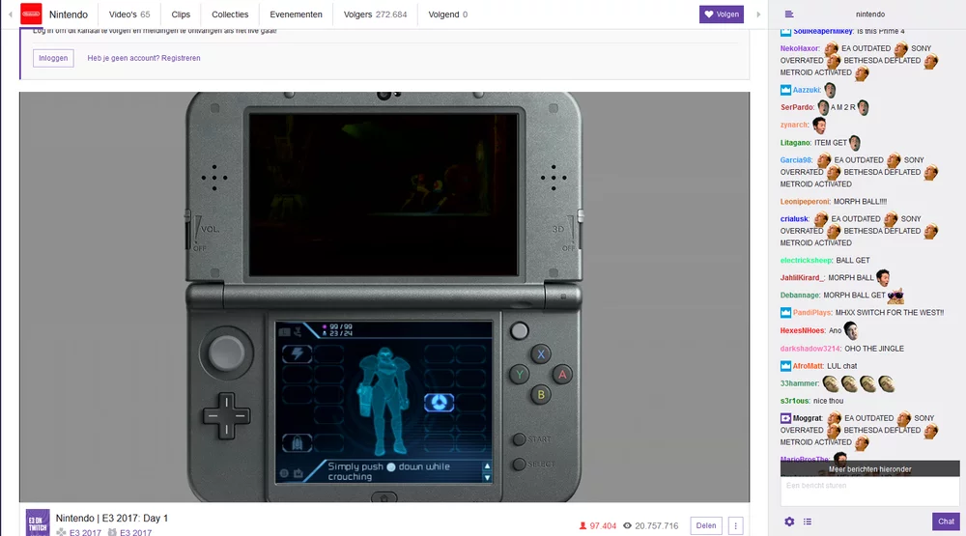Image resolution: width=966 pixels, height=536 pixels.
Task: Select the Collecties tab
Action: (x=230, y=14)
